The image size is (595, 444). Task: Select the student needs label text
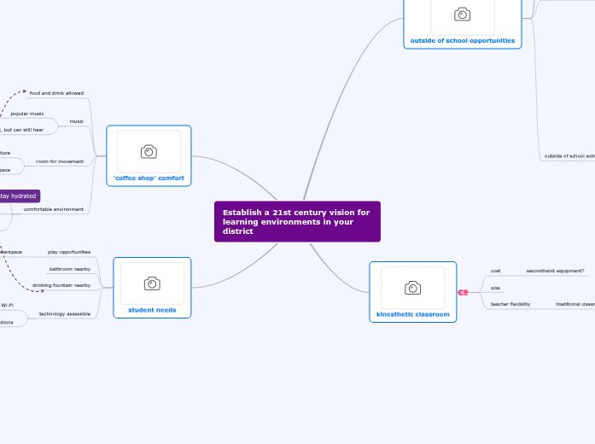[152, 310]
